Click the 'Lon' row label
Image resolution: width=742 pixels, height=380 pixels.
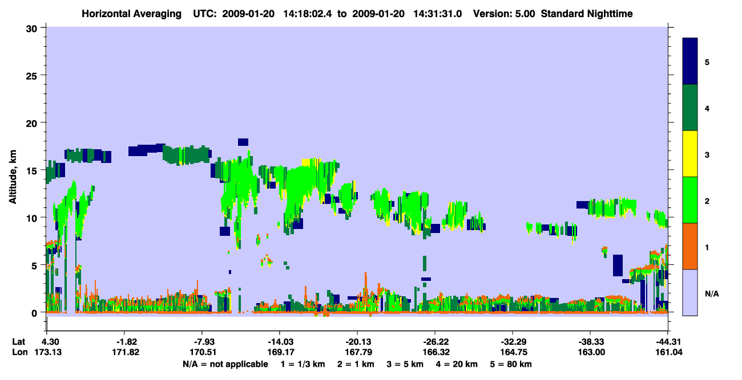(19, 352)
